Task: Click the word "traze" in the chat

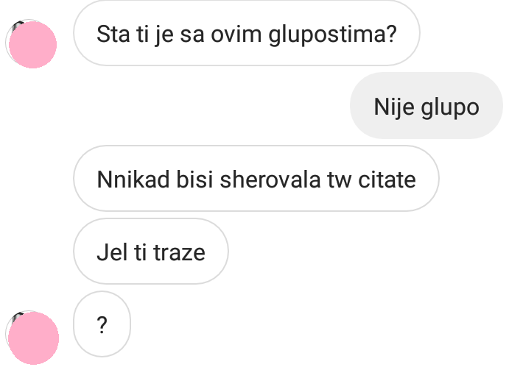Action: (179, 252)
